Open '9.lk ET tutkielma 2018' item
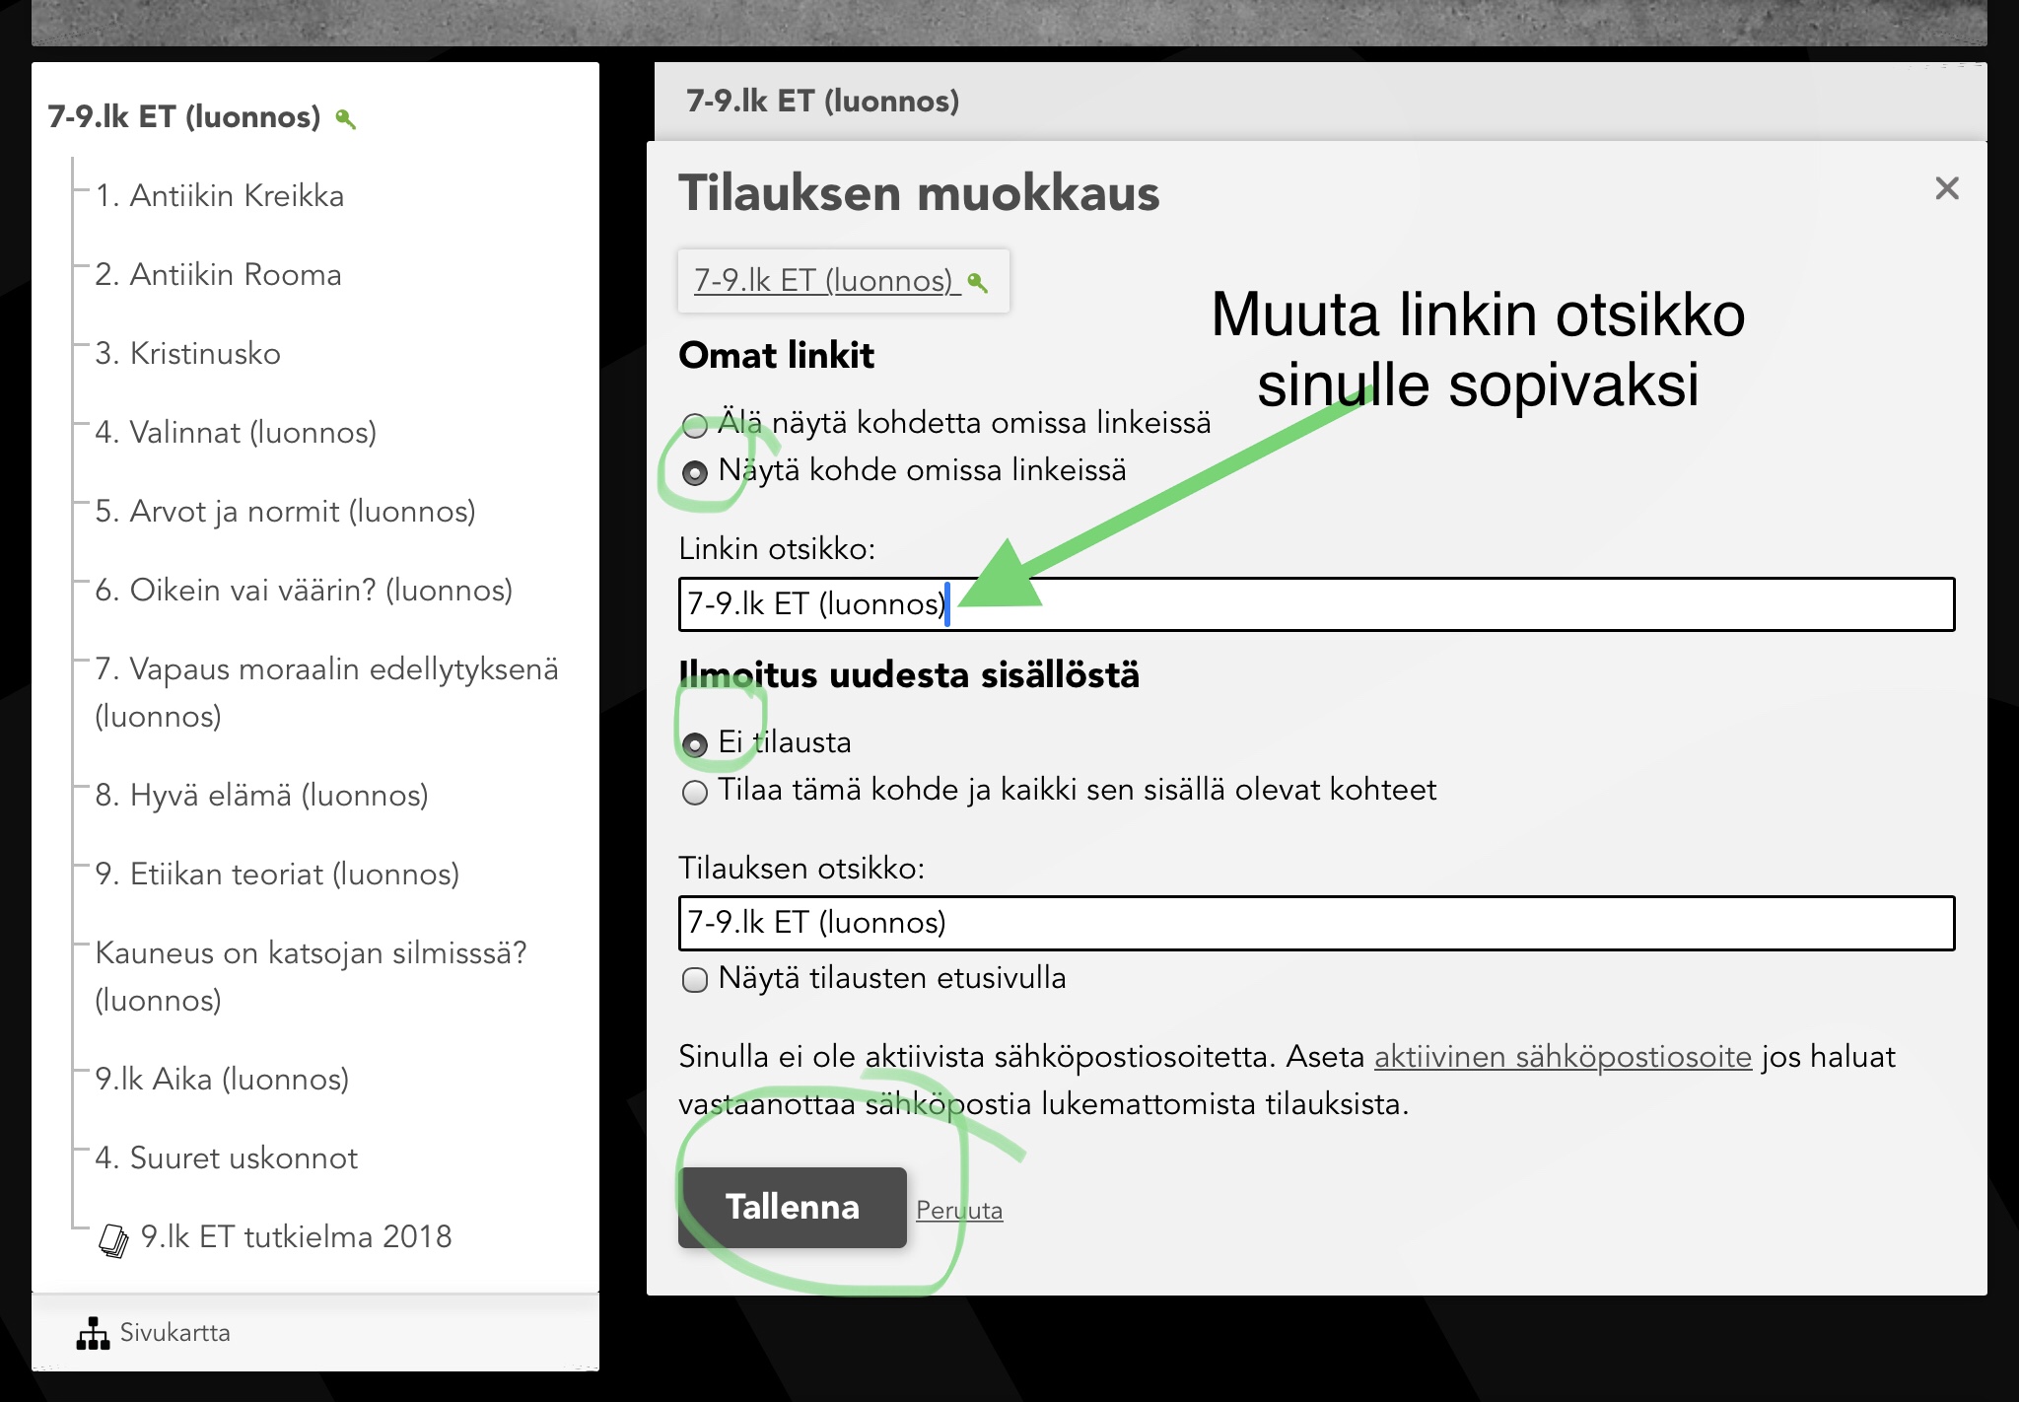The width and height of the screenshot is (2019, 1402). [x=296, y=1236]
